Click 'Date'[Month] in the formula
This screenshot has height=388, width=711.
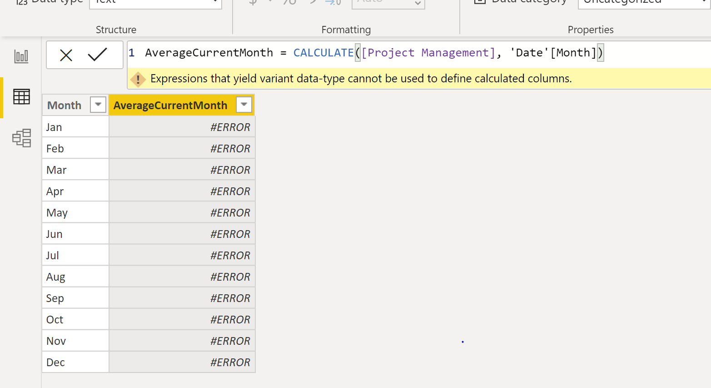pos(553,53)
